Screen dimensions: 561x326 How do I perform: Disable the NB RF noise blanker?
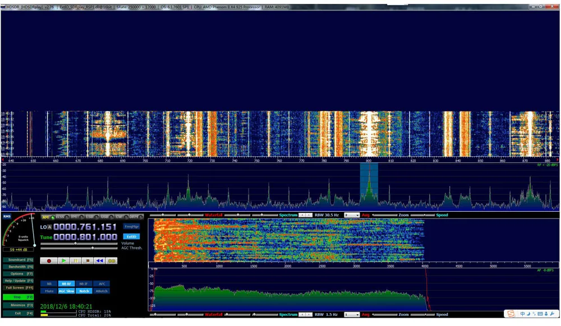click(66, 284)
